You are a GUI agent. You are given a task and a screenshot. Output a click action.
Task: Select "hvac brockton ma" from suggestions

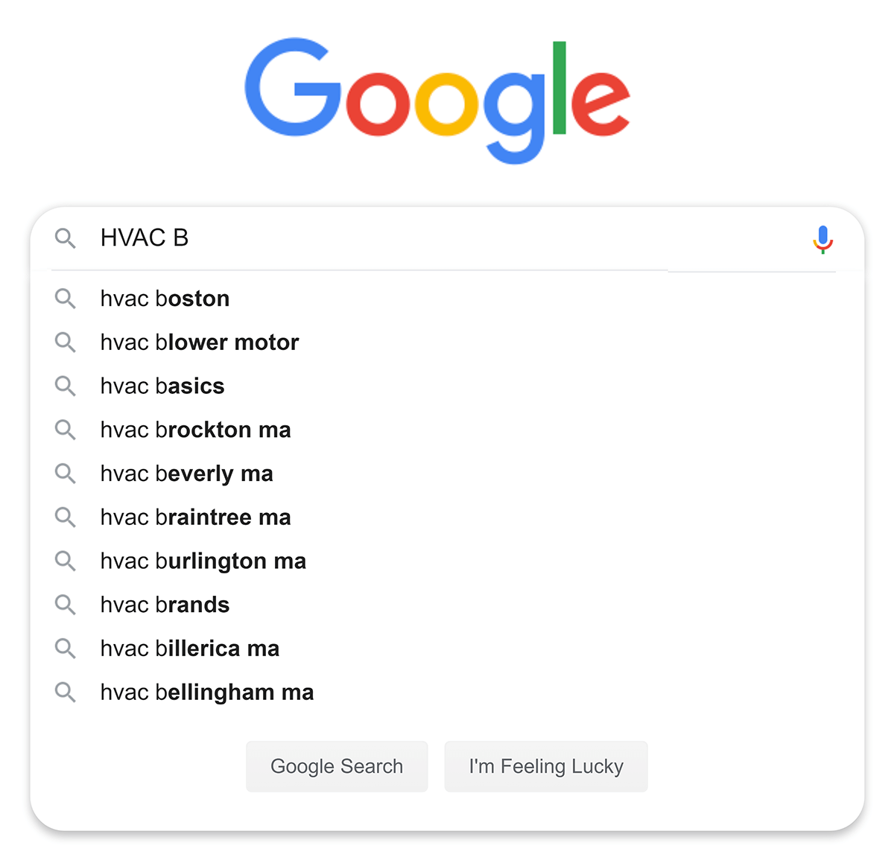(195, 430)
